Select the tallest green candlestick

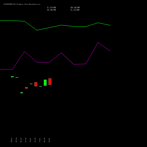pyautogui.click(x=45, y=83)
